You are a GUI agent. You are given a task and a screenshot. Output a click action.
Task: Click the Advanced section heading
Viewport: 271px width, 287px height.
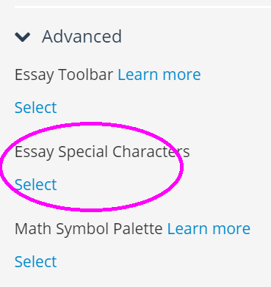click(x=82, y=37)
